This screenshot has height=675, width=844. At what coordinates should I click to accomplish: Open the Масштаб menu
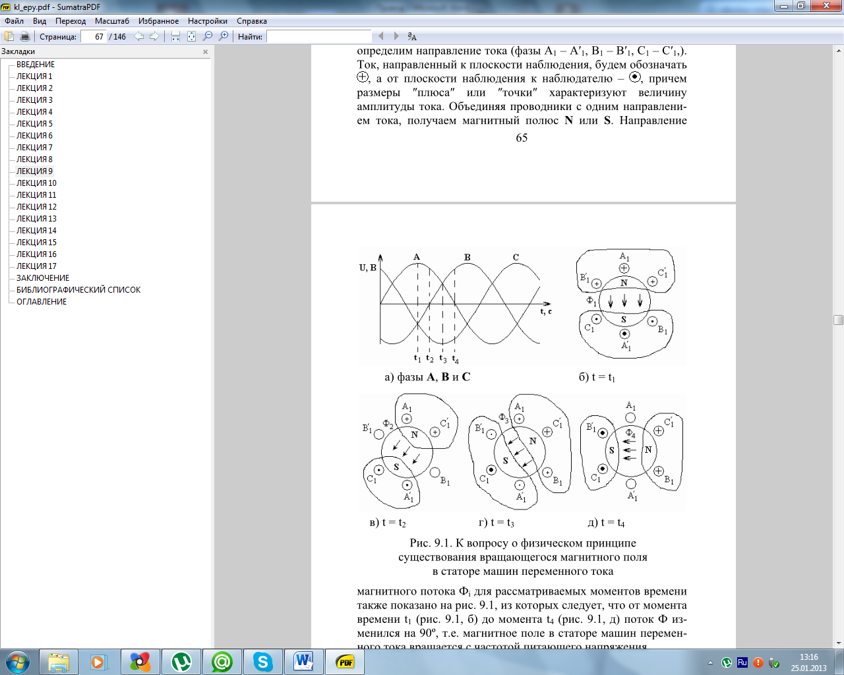tap(112, 21)
